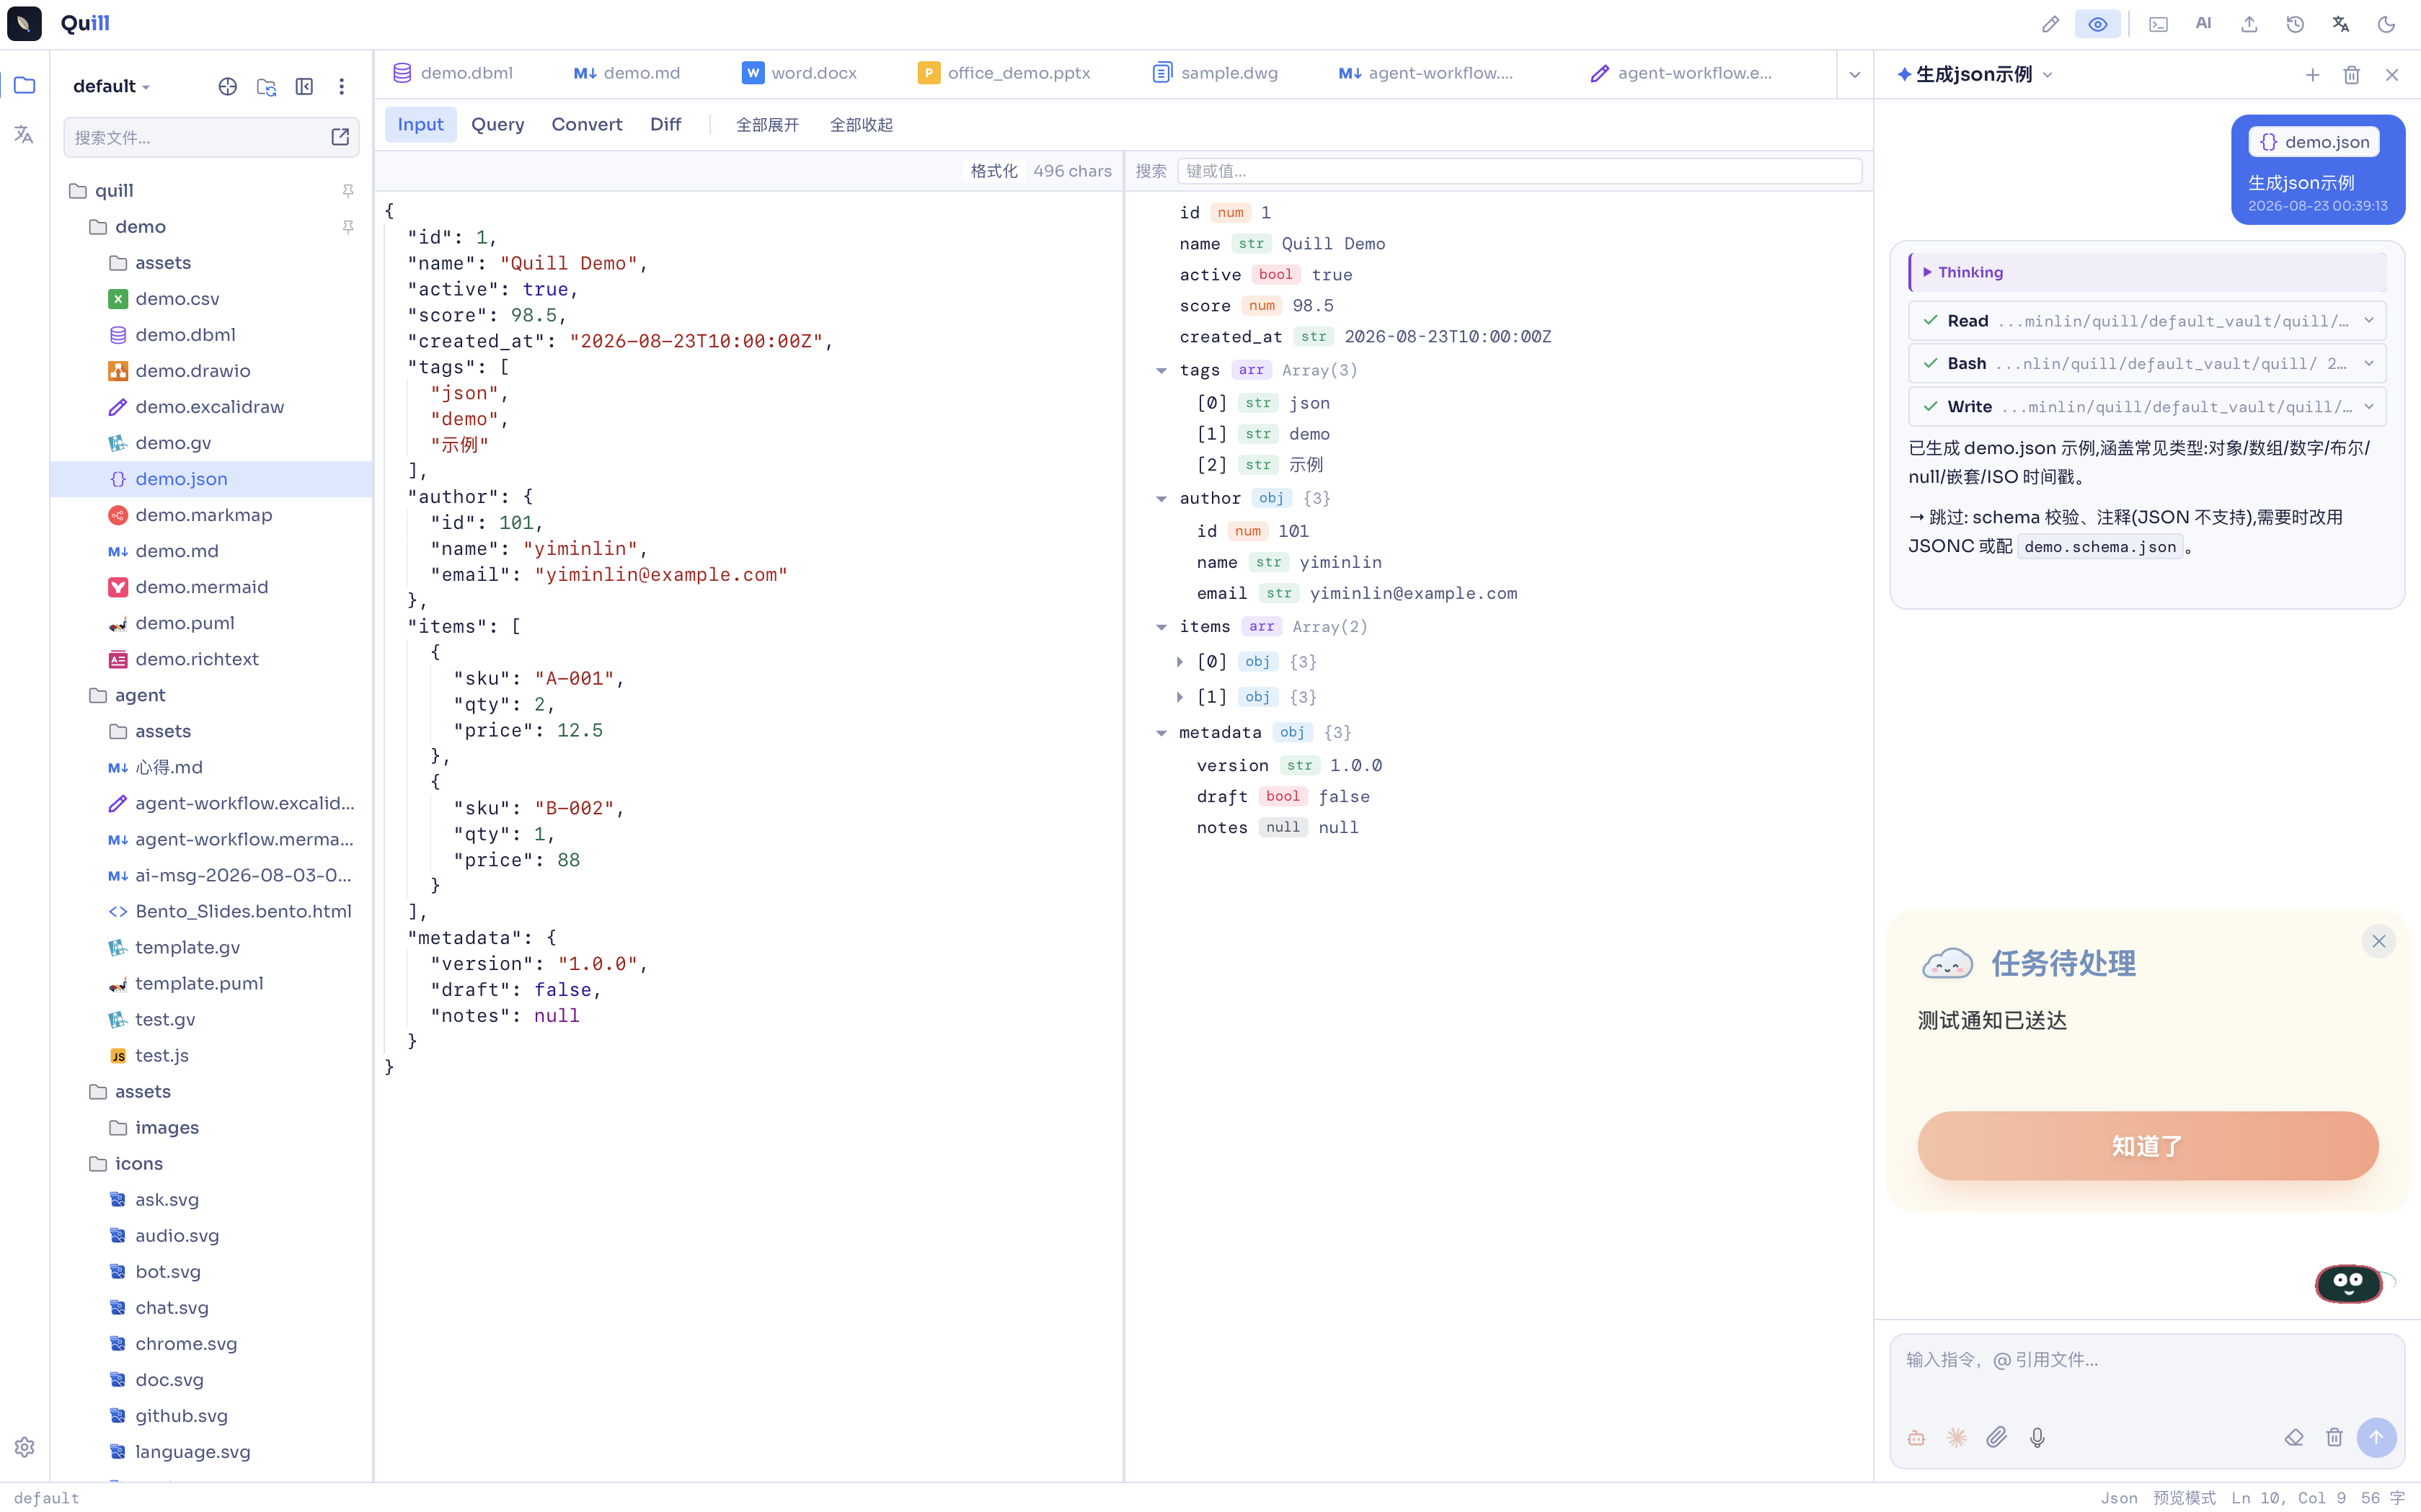Open language translation in top bar
The height and width of the screenshot is (1512, 2421).
coord(2340,24)
